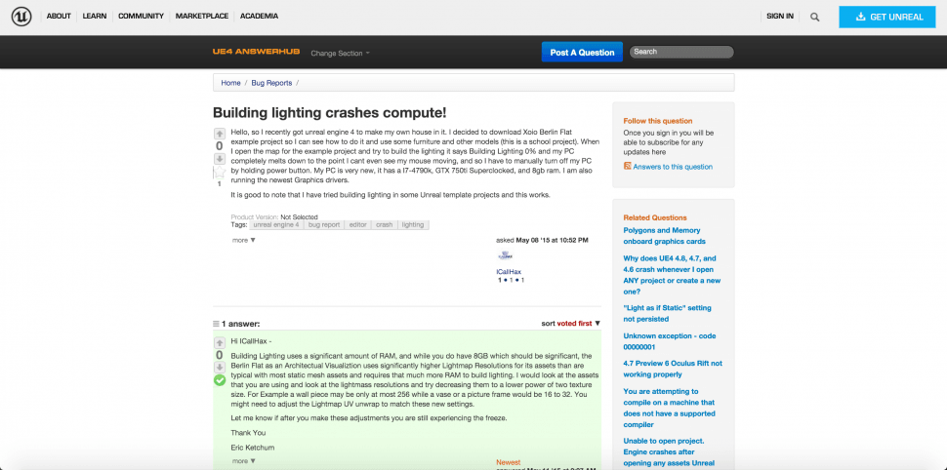Open '"Light as if Static" setting not persisted' link
This screenshot has width=947, height=470.
point(670,313)
